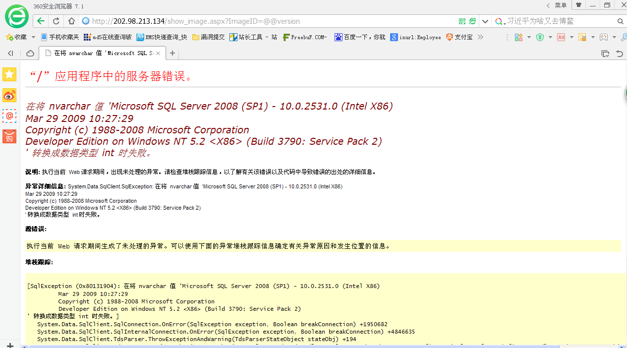Open the search engine selector
This screenshot has width=627, height=348.
pos(500,21)
